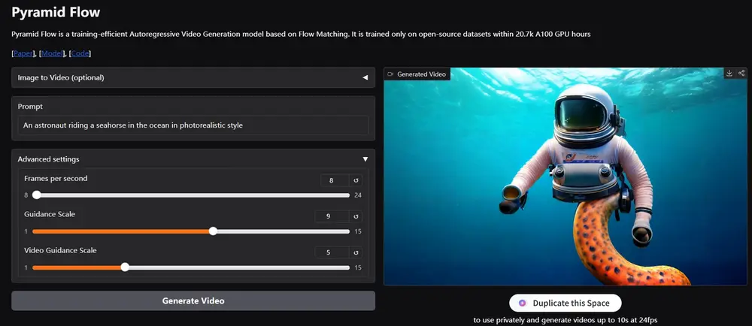Reset Guidance Scale value

tap(356, 216)
